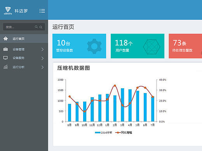Click the 8月 blue bar
Image resolution: width=202 pixels, height=151 pixels.
pos(70,113)
